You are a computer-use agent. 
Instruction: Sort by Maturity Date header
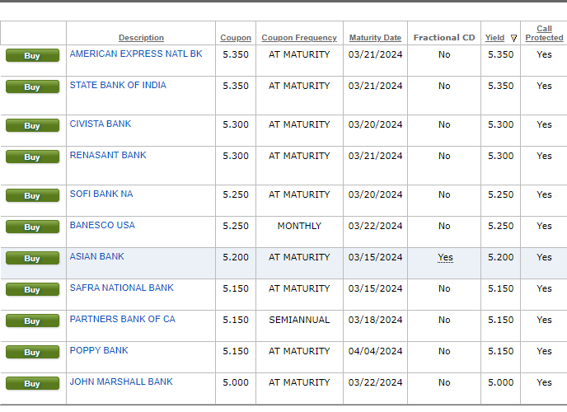tap(375, 38)
